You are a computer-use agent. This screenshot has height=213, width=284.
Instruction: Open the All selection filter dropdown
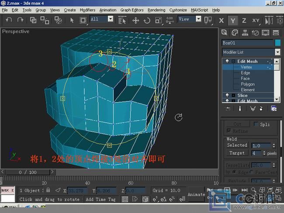(111, 19)
